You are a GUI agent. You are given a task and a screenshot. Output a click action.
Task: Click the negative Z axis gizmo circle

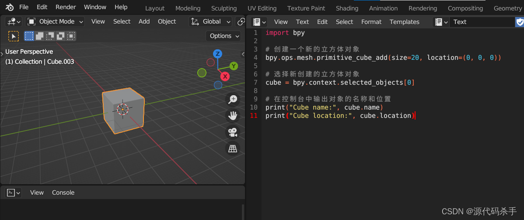(218, 85)
